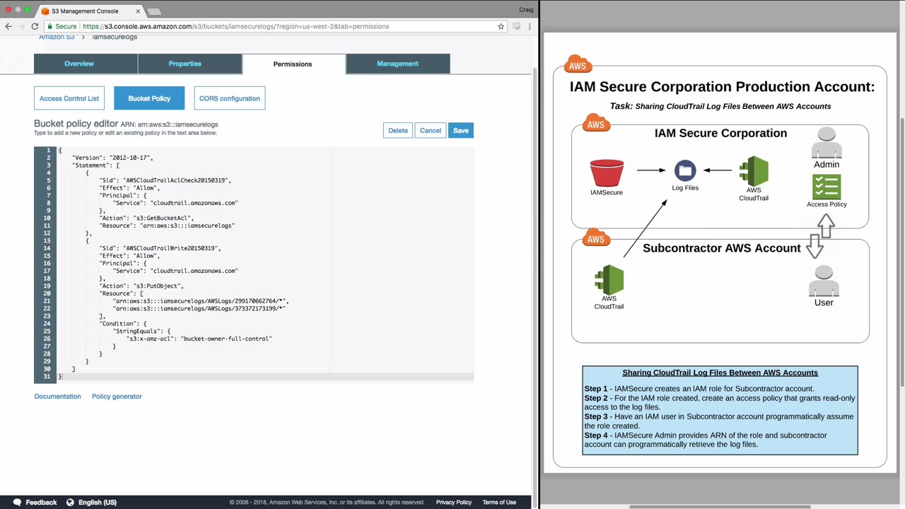Click the resource line ending 373372173199/*
905x509 pixels.
199,308
